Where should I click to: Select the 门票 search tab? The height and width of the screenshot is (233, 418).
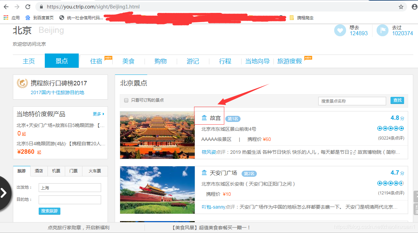(74, 171)
